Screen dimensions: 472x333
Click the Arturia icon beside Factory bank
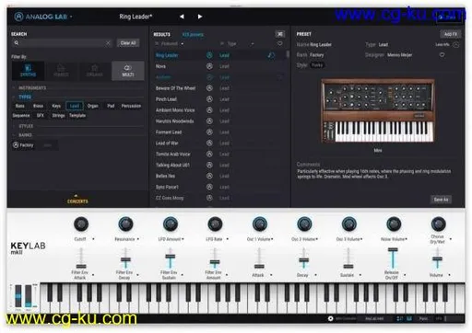(x=16, y=145)
